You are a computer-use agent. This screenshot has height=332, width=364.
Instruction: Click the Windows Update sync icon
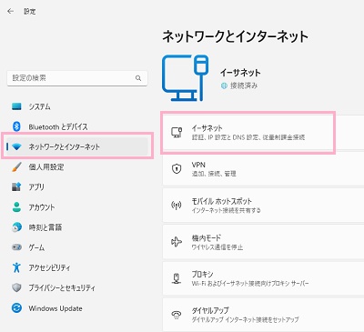coord(16,308)
